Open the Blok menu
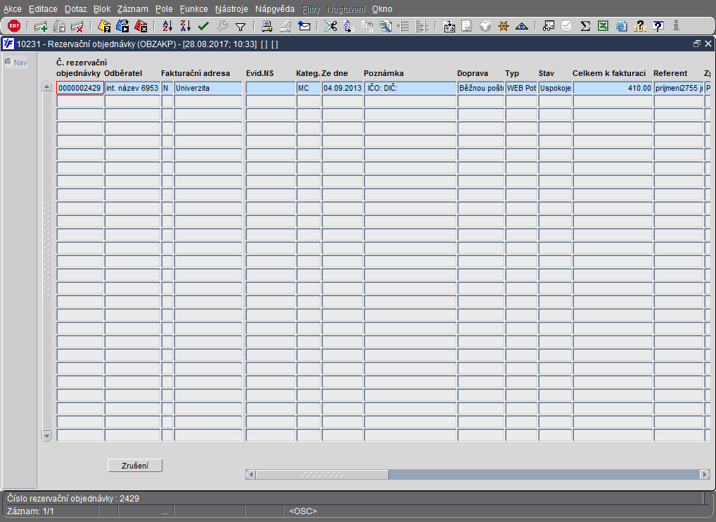The width and height of the screenshot is (716, 522). coord(102,9)
